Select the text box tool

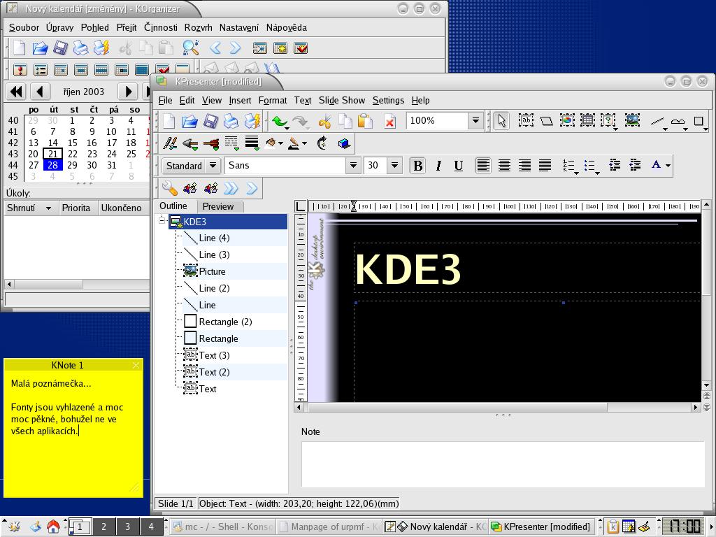(x=526, y=120)
